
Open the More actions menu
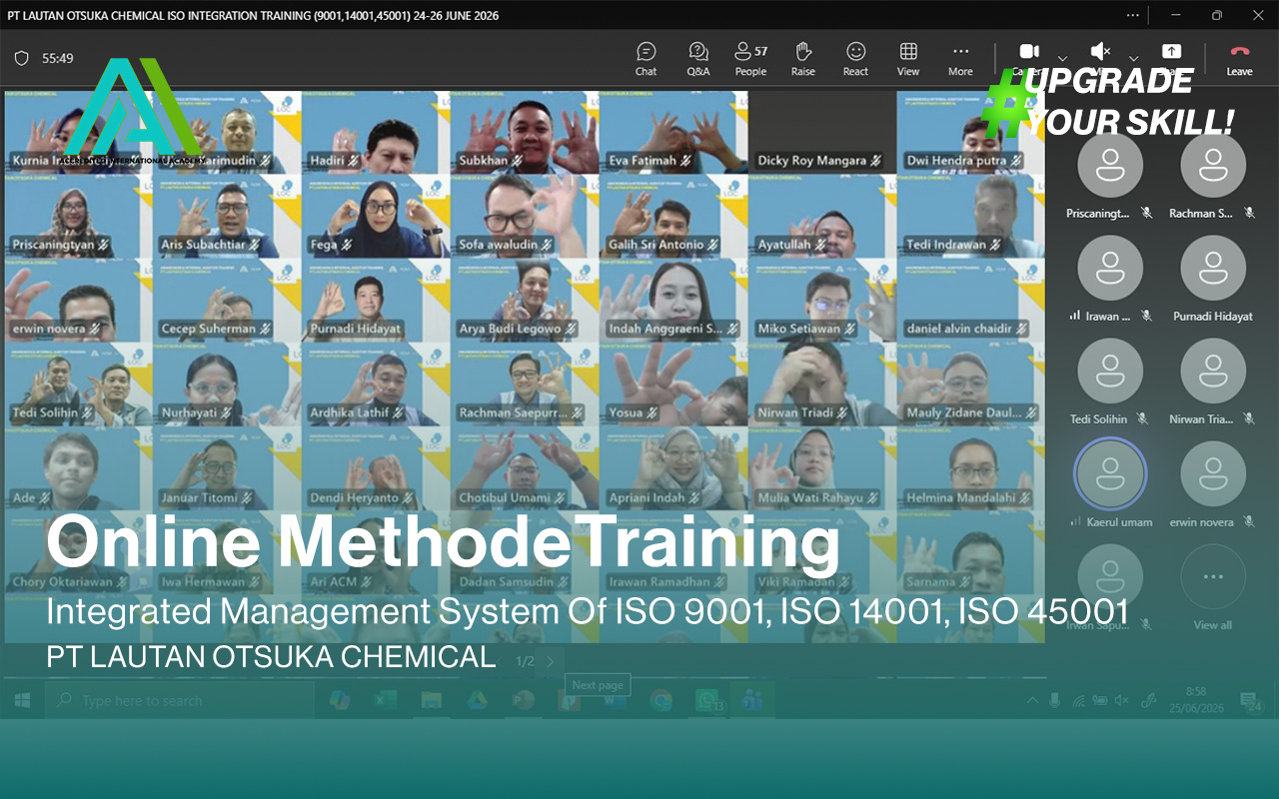click(x=960, y=59)
